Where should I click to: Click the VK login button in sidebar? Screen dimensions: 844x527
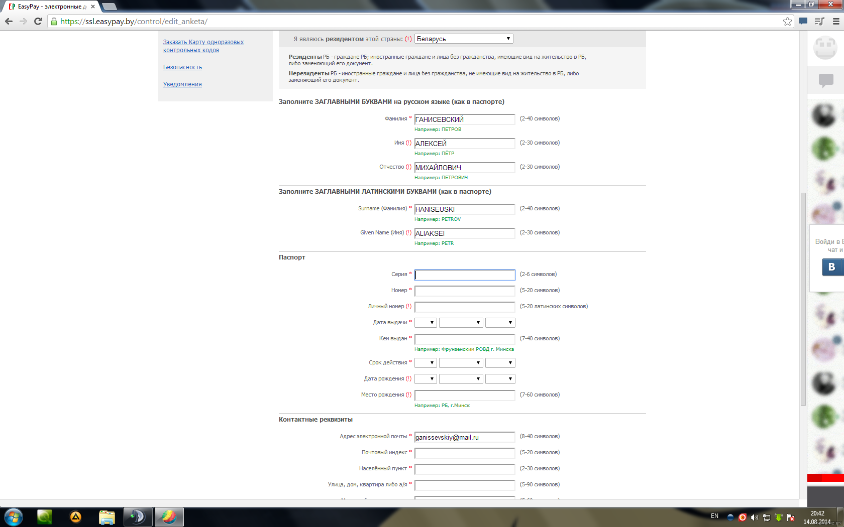[832, 267]
